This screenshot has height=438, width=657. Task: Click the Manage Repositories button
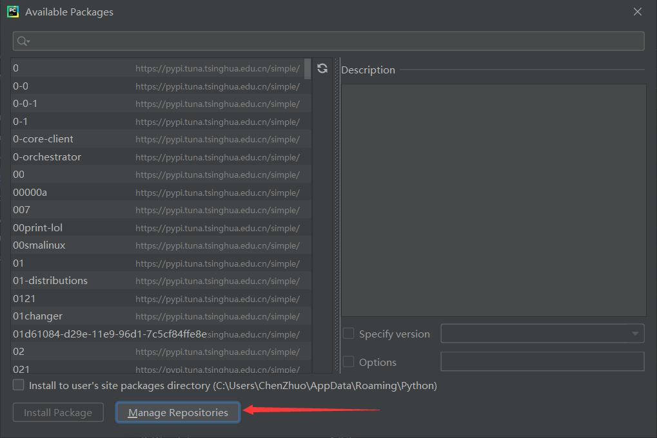[178, 412]
